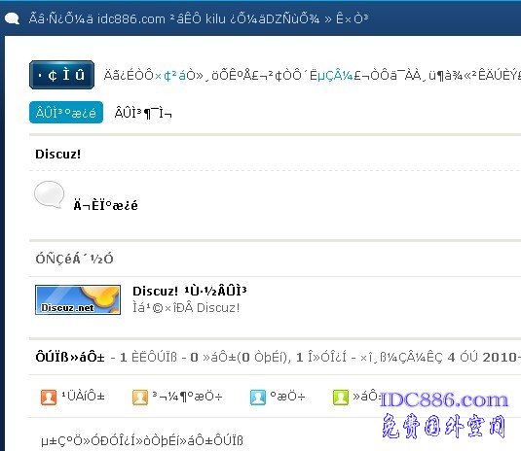Switch to the unhighlighted tab beside the blue tab

click(143, 113)
